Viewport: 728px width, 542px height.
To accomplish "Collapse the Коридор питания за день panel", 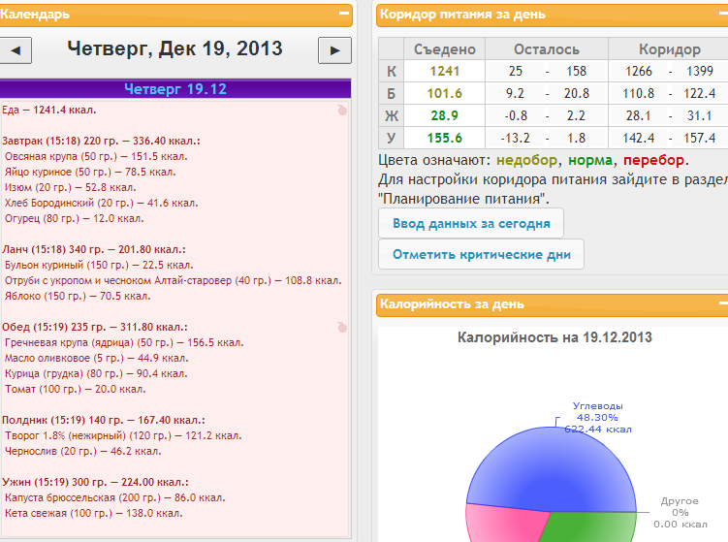I will (x=723, y=14).
